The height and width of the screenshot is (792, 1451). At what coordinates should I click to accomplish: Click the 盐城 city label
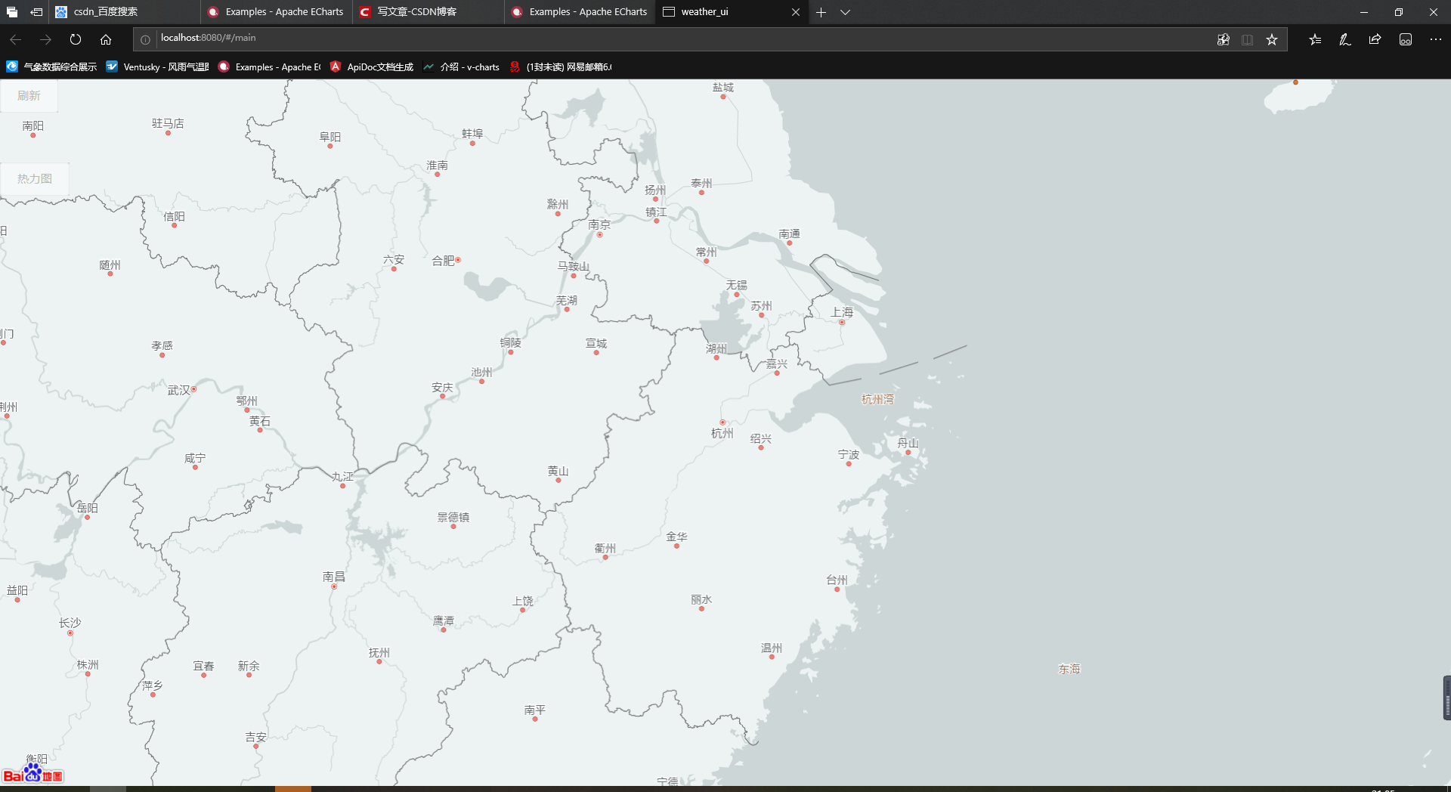(x=723, y=87)
